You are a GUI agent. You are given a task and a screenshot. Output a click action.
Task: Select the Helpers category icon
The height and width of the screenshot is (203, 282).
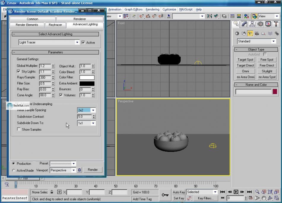click(264, 34)
